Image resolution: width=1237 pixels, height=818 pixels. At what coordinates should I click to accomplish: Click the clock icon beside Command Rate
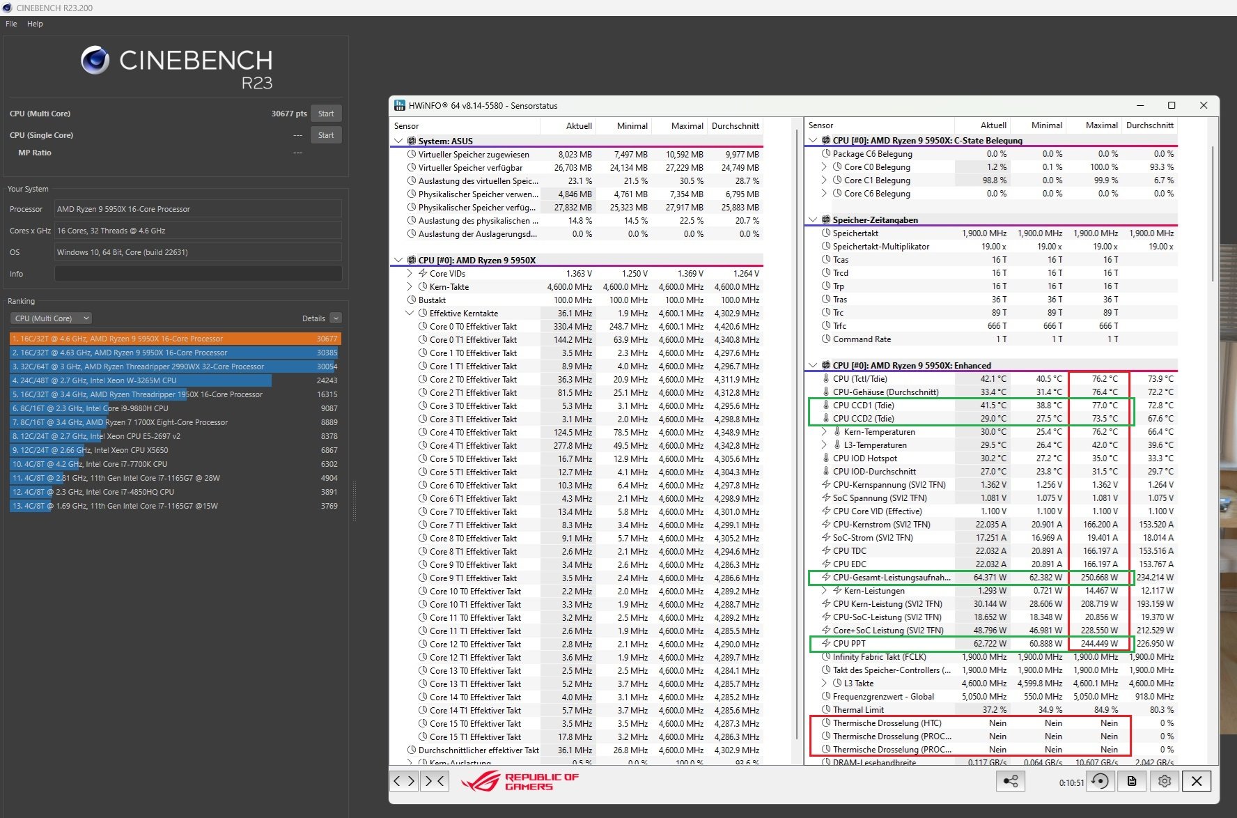pos(826,339)
